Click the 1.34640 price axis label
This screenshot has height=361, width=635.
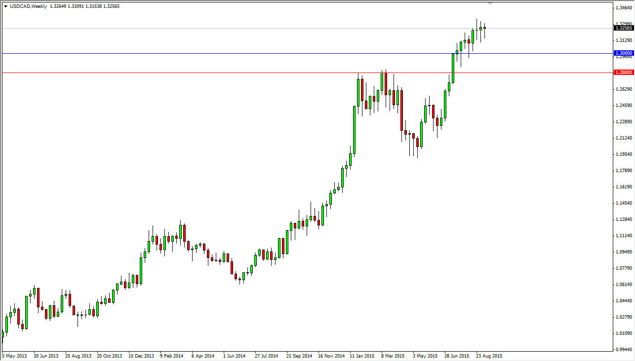tap(623, 8)
